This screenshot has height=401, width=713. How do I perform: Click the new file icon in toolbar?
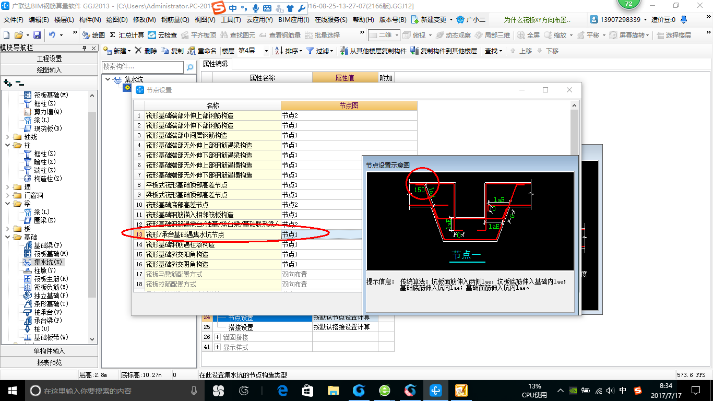[x=6, y=35]
